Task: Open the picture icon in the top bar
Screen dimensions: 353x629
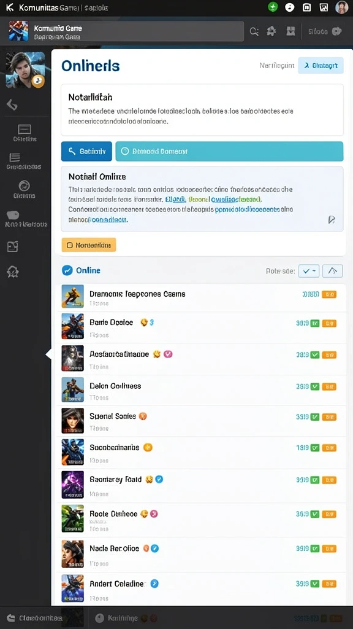Action: coord(324,7)
